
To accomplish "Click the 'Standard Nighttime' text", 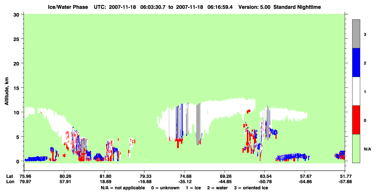I will click(x=297, y=7).
